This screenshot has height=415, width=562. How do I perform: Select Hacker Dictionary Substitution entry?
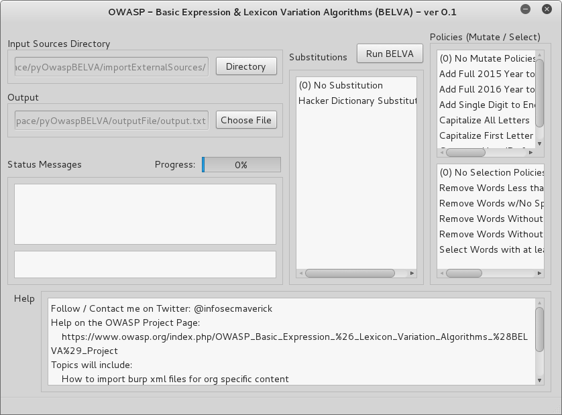(x=357, y=101)
